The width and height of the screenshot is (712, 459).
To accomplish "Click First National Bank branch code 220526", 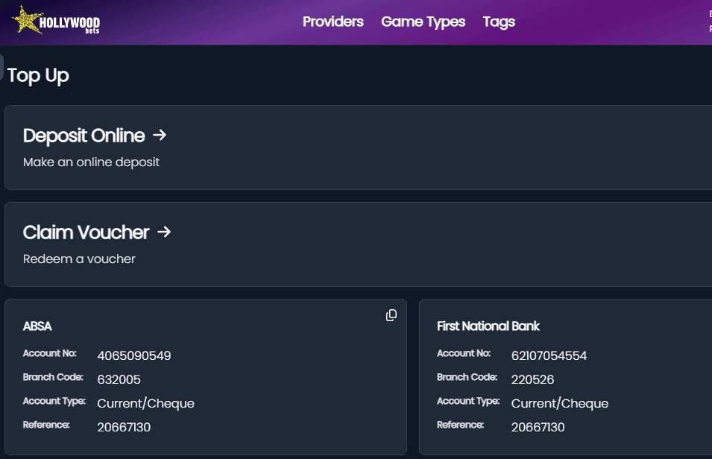I will pyautogui.click(x=532, y=379).
